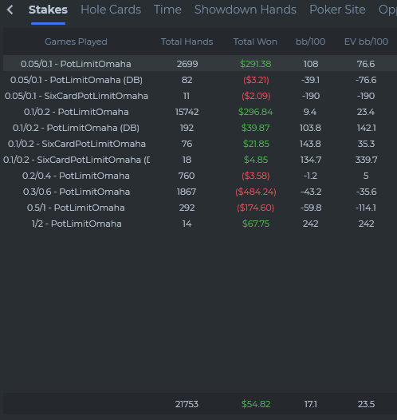
Task: Click the $54.82 summary total won
Action: click(x=256, y=404)
